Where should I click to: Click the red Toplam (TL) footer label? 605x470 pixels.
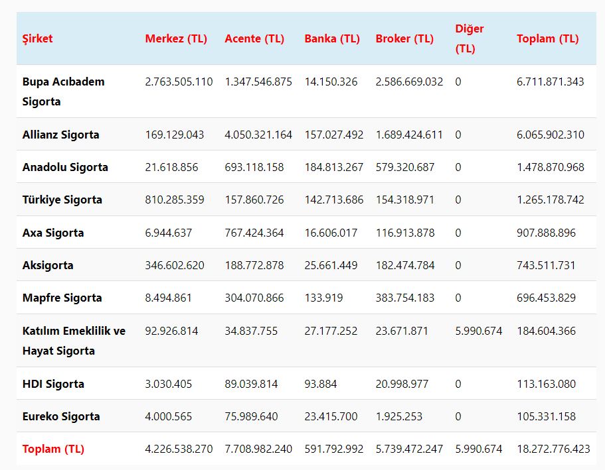[53, 449]
